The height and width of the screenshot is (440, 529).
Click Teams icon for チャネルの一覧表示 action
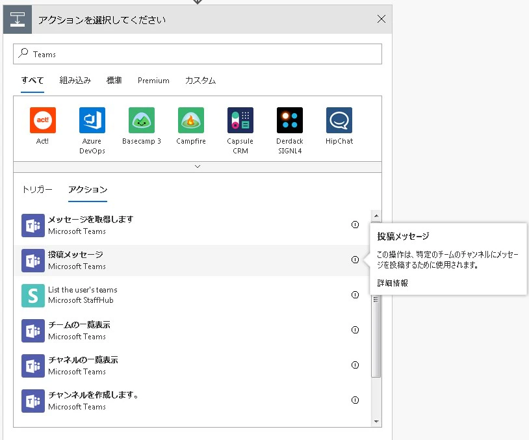pyautogui.click(x=33, y=366)
